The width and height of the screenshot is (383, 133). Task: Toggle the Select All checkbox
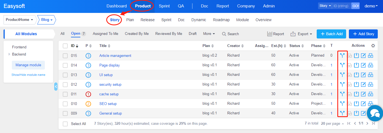[x=65, y=124]
